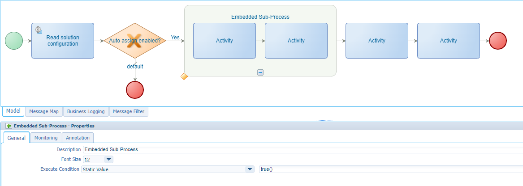The height and width of the screenshot is (186, 523).
Task: Switch to the Message Map tab
Action: pyautogui.click(x=44, y=111)
